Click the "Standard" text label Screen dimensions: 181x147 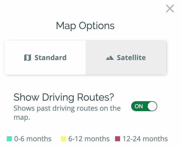pos(50,58)
